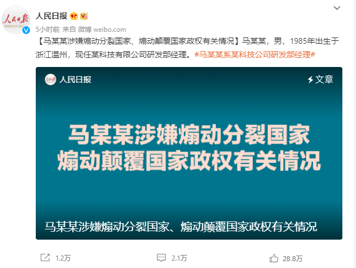Click the gold crown membership badge
This screenshot has width=356, height=268.
[x=74, y=16]
